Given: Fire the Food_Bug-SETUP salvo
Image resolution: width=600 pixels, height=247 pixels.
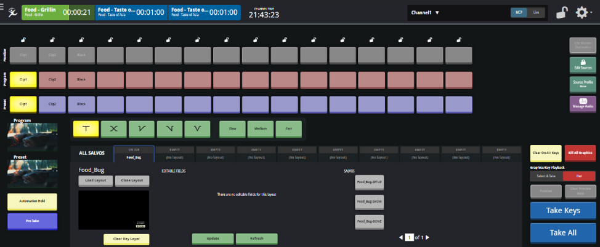Looking at the screenshot, I should [x=369, y=182].
